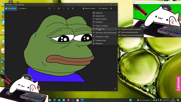Show hidden tray icons chevron
This screenshot has height=102, width=181.
152,100
